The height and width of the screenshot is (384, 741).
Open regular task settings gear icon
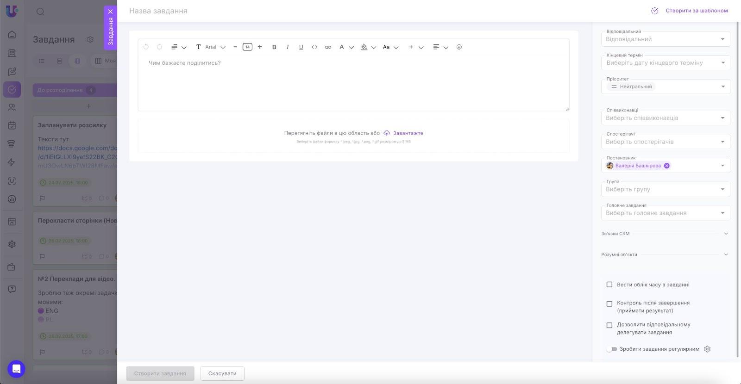pos(707,349)
